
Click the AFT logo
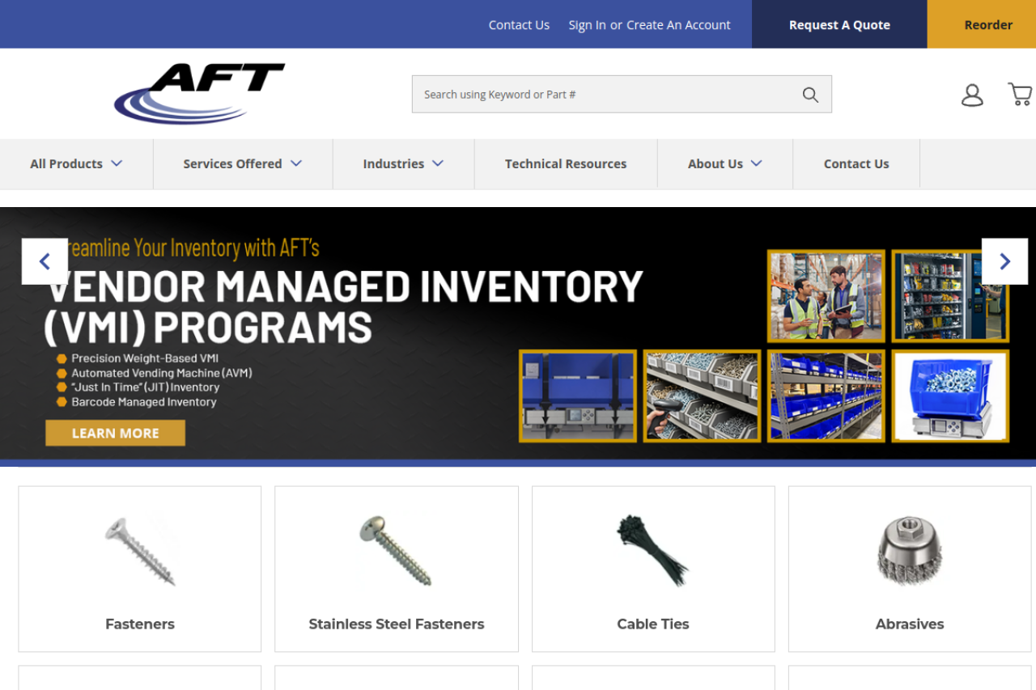coord(199,93)
